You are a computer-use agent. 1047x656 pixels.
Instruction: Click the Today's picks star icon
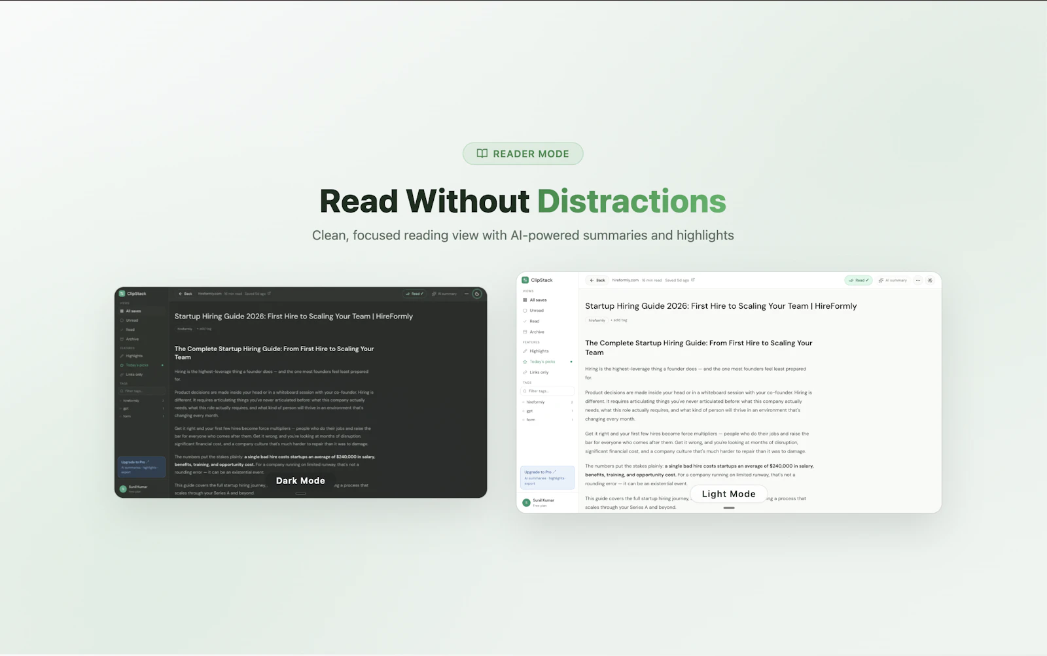pos(524,362)
